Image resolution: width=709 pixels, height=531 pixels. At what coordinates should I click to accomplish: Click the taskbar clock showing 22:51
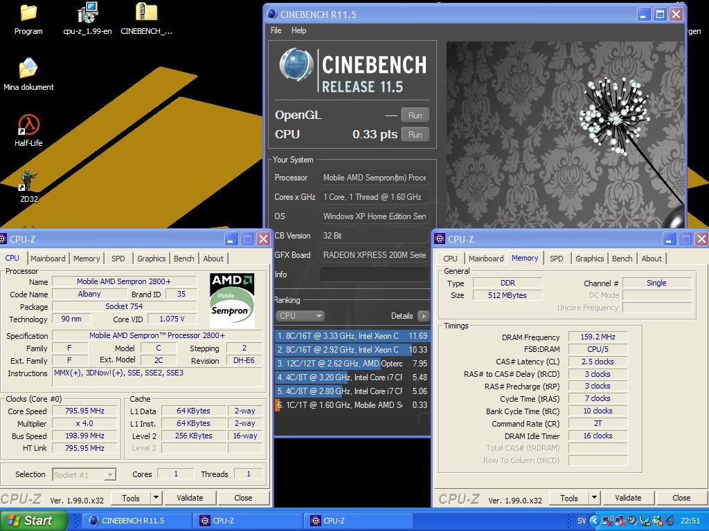(x=690, y=521)
